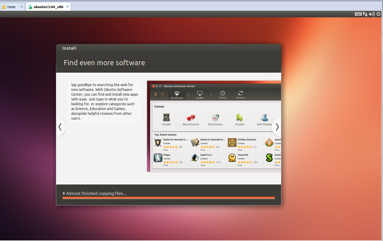Screen dimensions: 383x241
Task: Advance to the next installer slide
Action: pyautogui.click(x=277, y=127)
